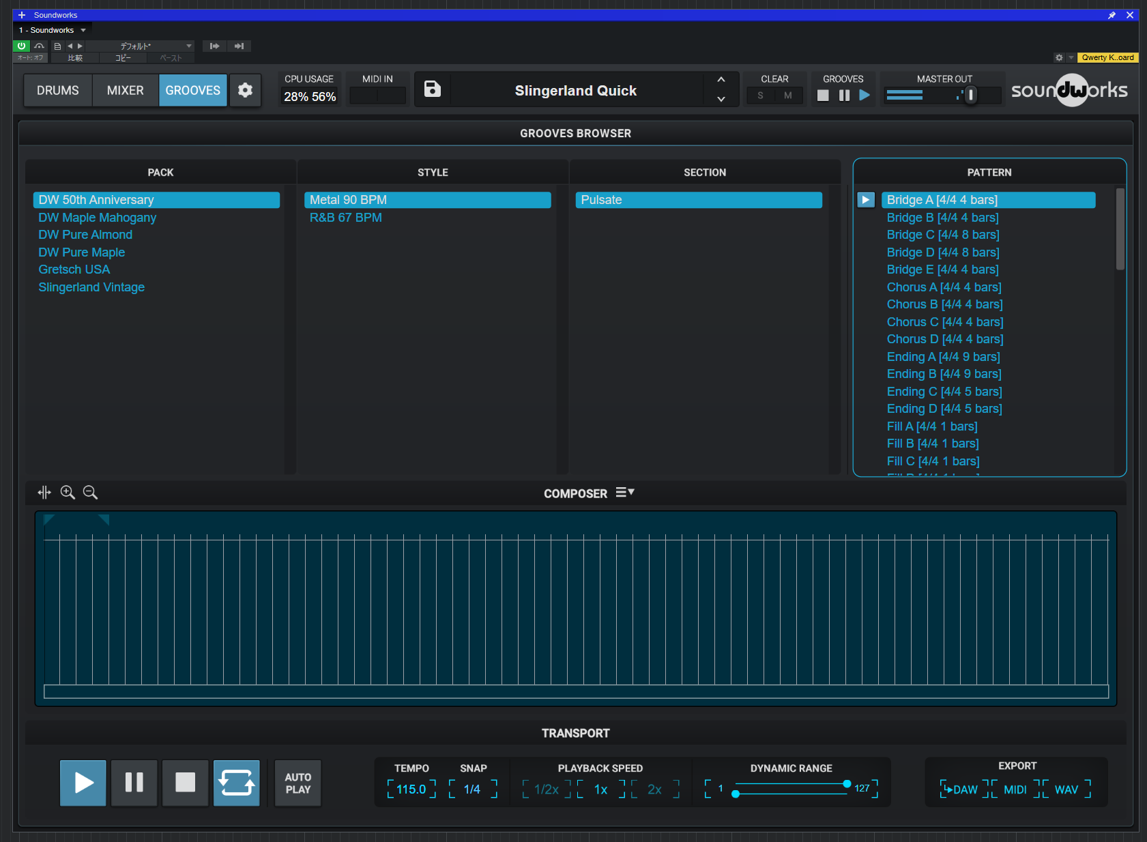Adjust the MASTER OUT volume slider knob

point(970,95)
